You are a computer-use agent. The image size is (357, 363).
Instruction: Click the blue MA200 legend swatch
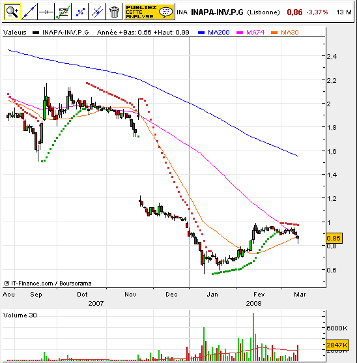pyautogui.click(x=201, y=33)
